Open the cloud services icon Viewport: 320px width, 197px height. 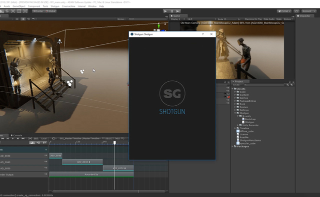point(296,11)
